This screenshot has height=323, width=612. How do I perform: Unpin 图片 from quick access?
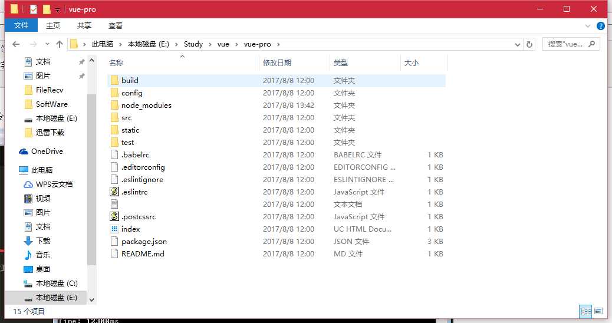[x=81, y=76]
